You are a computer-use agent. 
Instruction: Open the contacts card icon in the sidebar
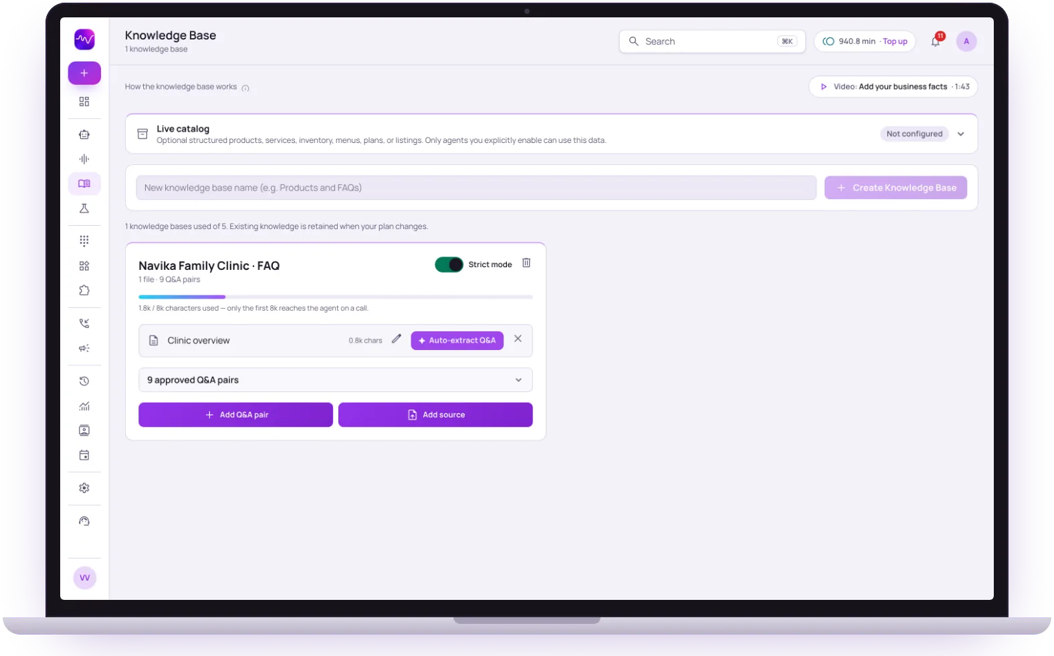(84, 431)
